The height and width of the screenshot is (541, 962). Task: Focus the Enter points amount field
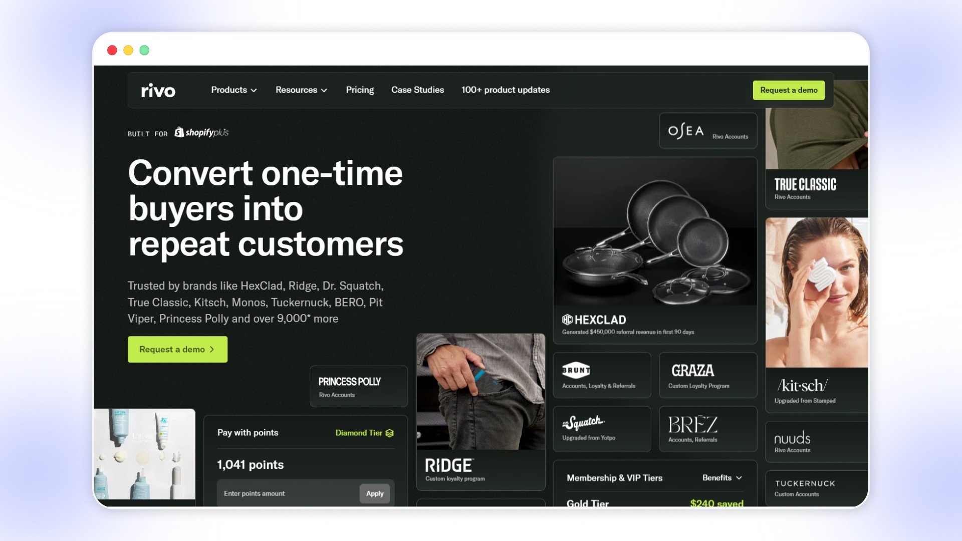click(289, 494)
